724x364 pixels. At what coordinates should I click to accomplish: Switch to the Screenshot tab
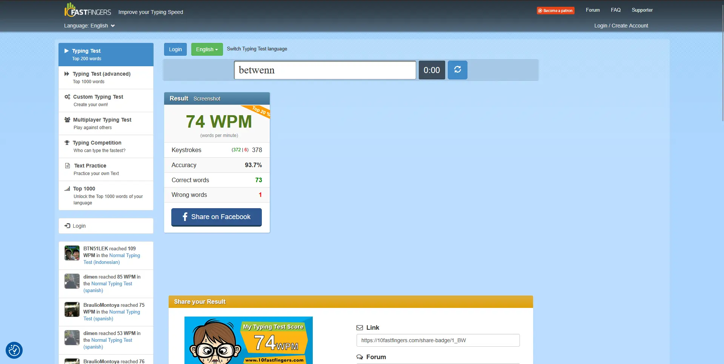pos(207,99)
